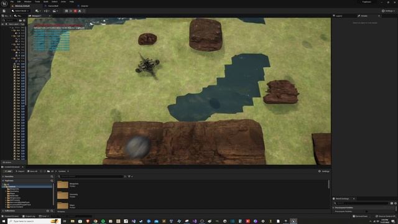Select the World Settings tab
398x224 pixels.
pyautogui.click(x=342, y=198)
